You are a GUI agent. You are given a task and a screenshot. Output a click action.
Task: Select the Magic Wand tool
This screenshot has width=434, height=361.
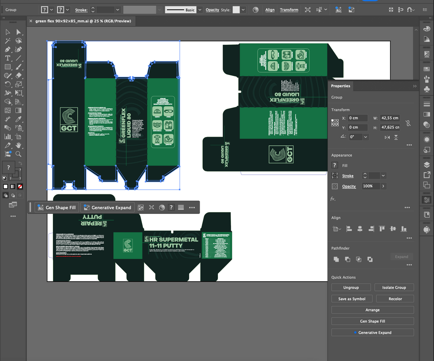pos(8,41)
